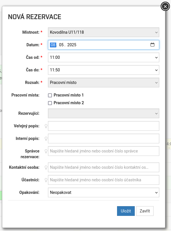Expand the Čas od dropdown
Screen dimensions: 171x231
(x=104, y=57)
